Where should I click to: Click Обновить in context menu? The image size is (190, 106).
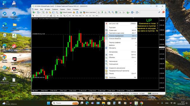click(x=121, y=48)
